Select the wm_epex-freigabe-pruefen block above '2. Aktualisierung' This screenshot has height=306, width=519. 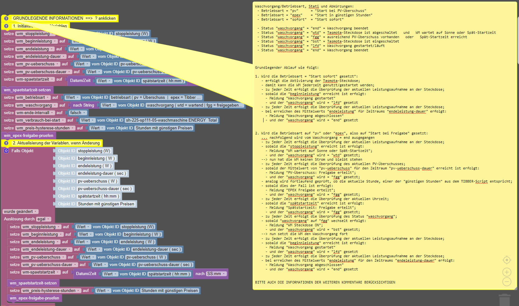coord(28,136)
